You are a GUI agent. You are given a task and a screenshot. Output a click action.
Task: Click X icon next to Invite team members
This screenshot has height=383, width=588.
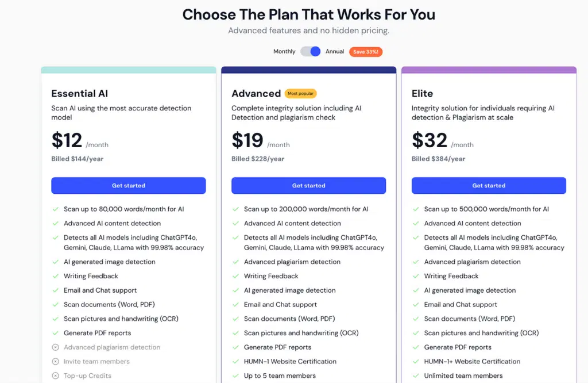pos(56,362)
